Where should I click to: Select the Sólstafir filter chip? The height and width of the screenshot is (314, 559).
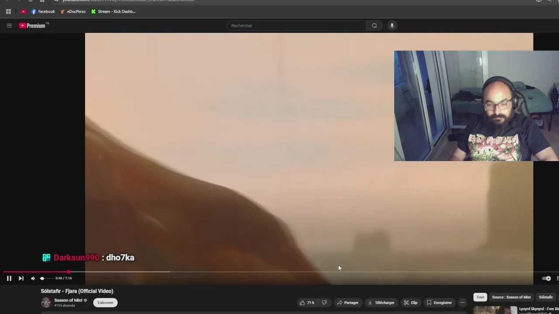546,297
